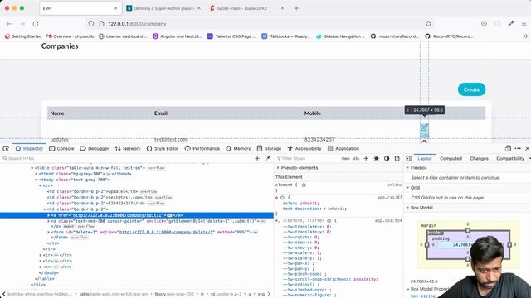Click the Create button

coord(471,89)
